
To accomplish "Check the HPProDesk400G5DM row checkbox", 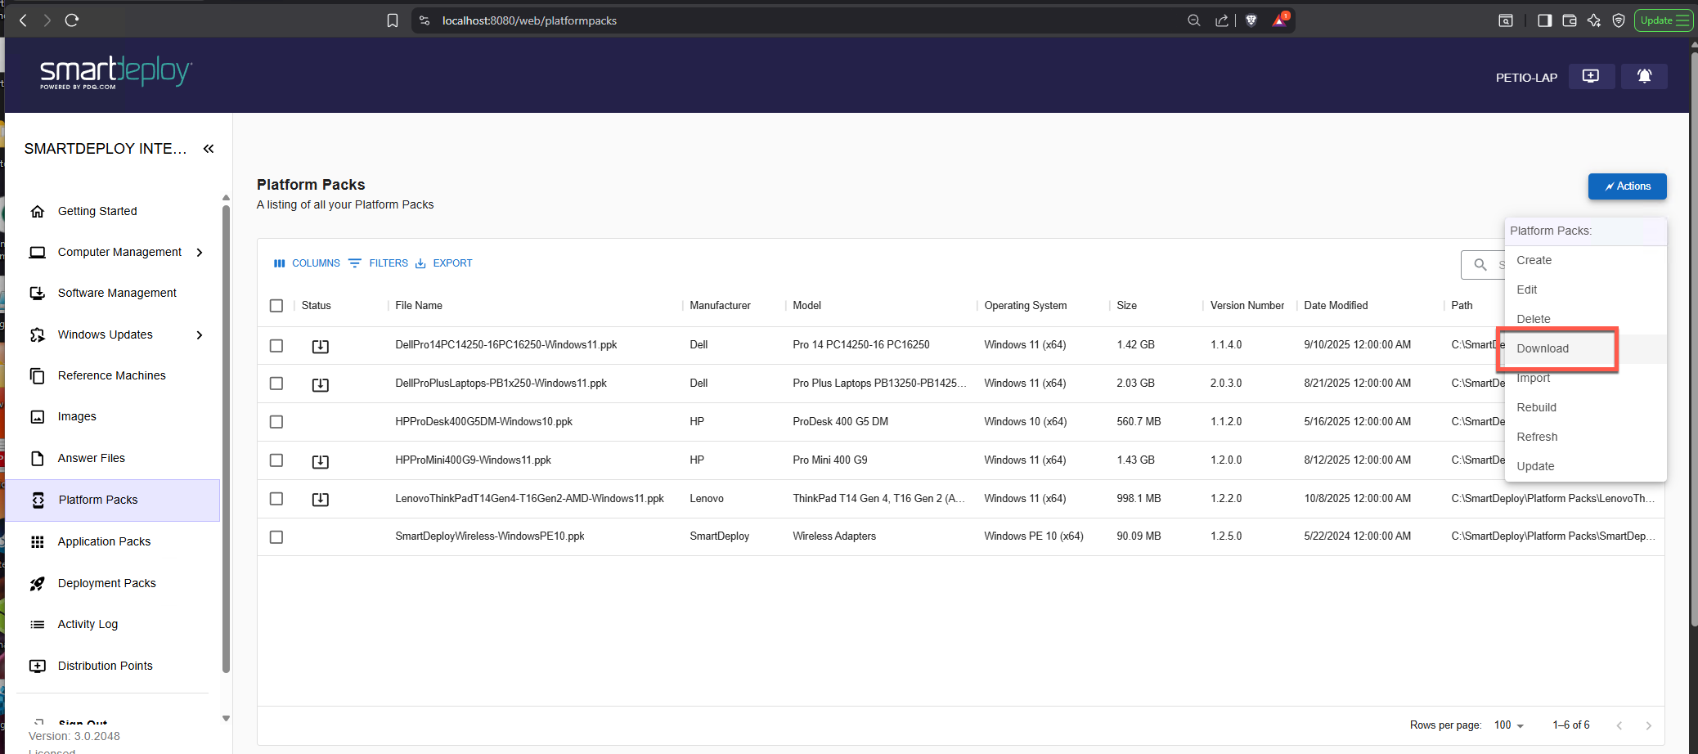I will click(276, 422).
